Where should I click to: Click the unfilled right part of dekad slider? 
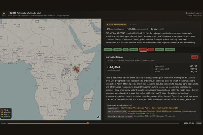click(x=134, y=123)
